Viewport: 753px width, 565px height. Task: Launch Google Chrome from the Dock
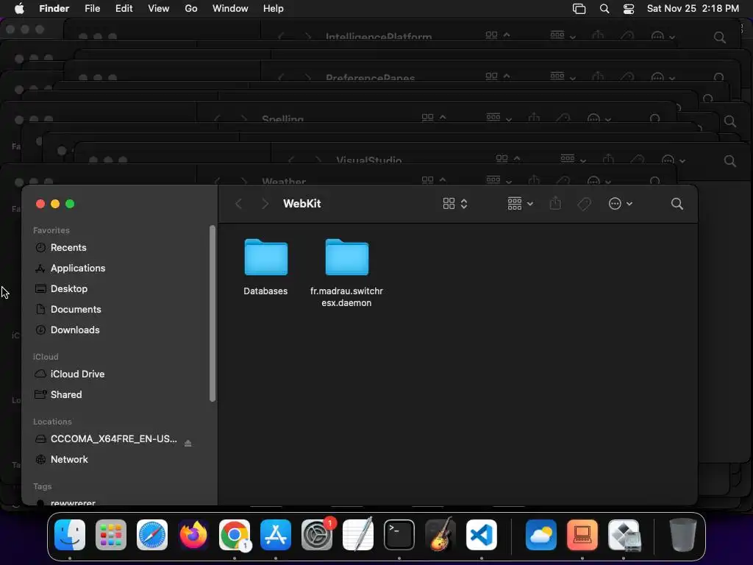coord(235,535)
